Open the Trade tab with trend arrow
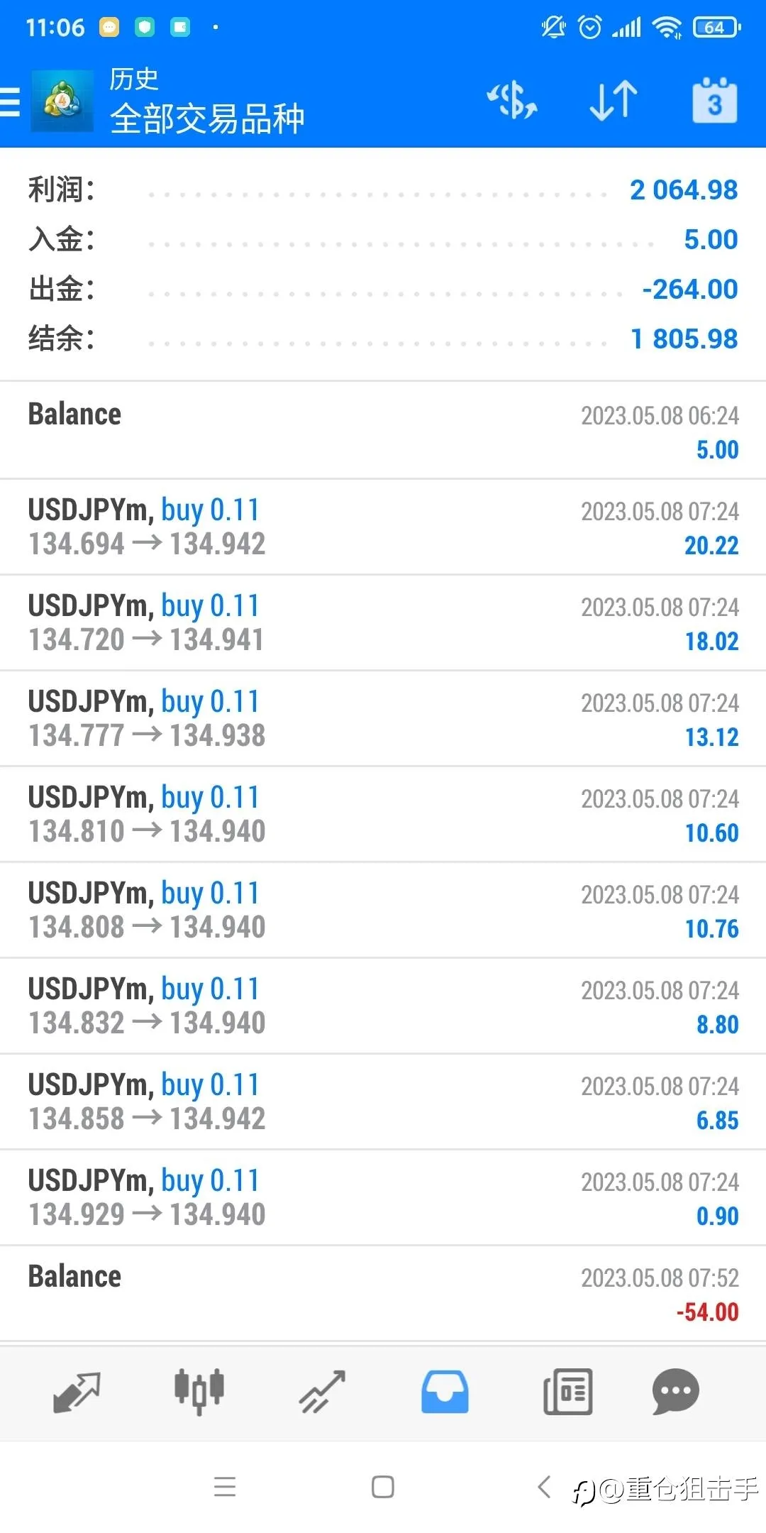 322,1392
